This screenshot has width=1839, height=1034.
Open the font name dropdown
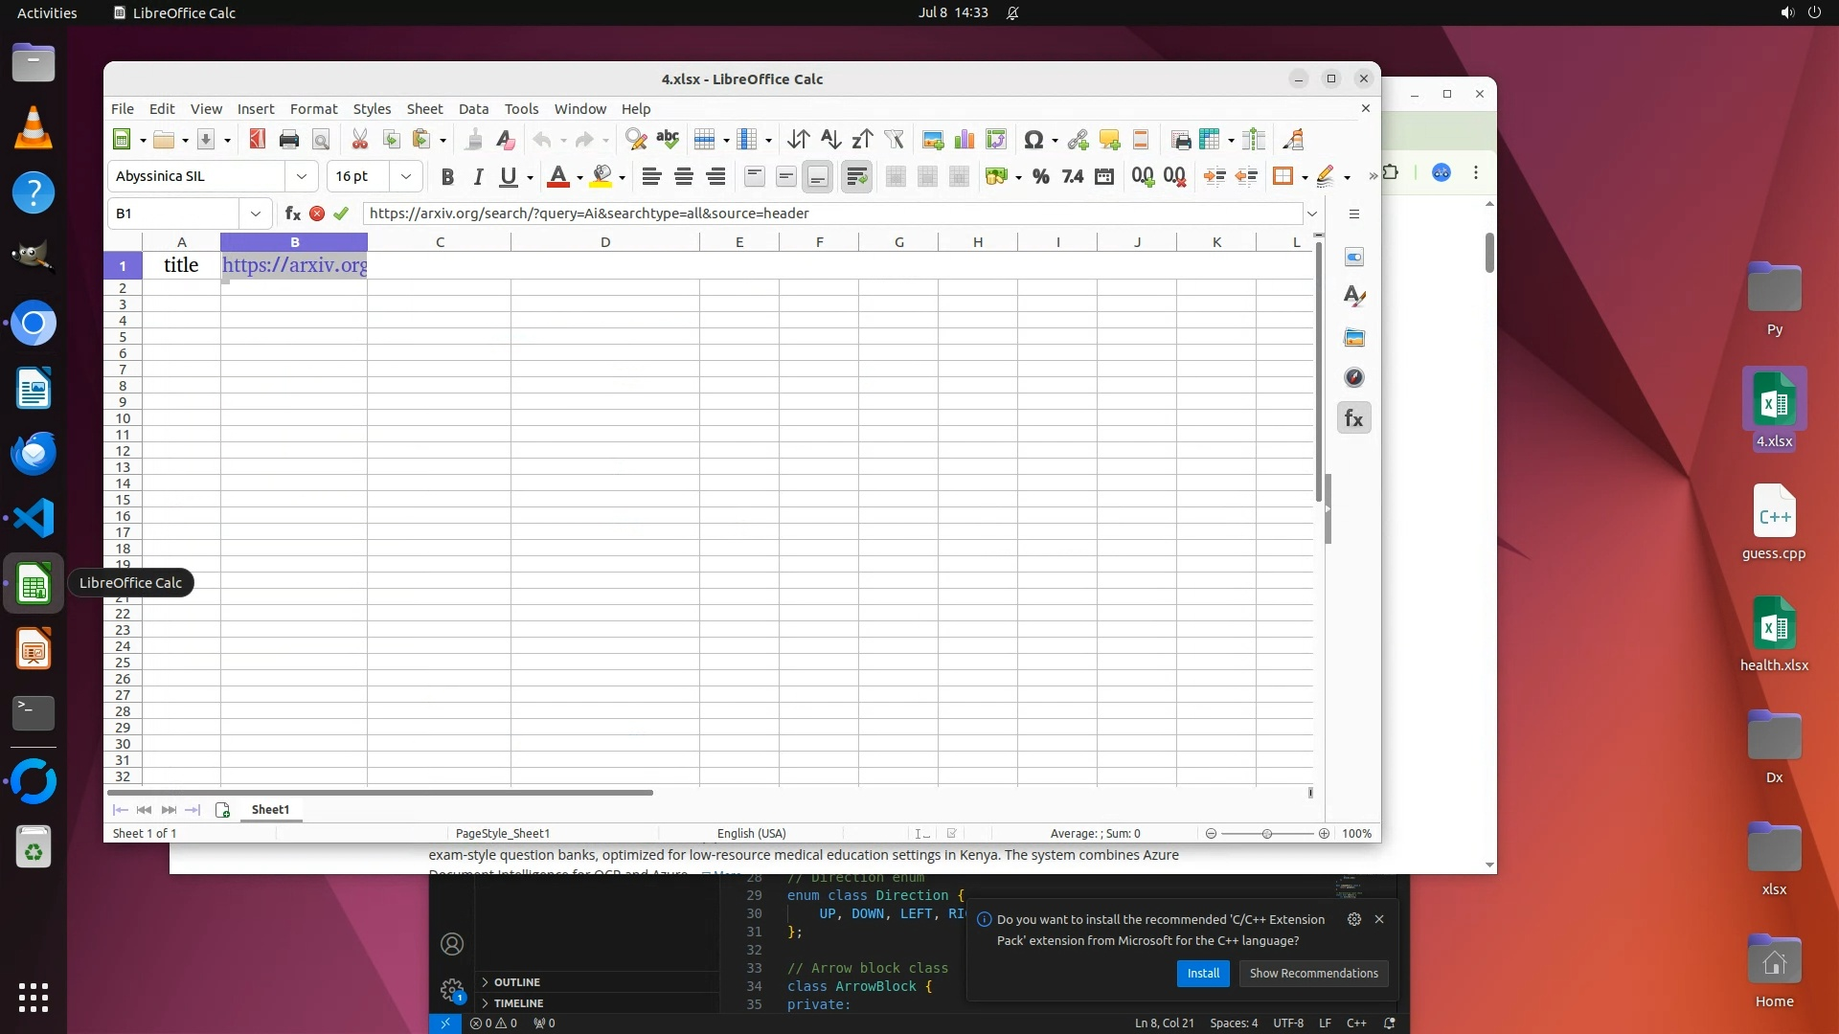tap(301, 176)
